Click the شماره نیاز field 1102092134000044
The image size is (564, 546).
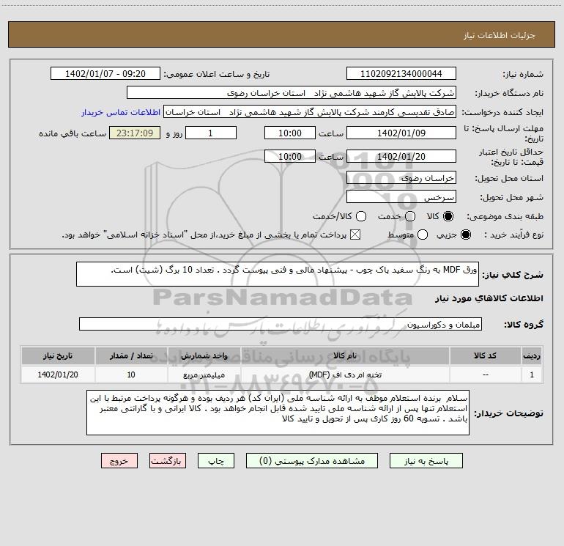[x=401, y=73]
